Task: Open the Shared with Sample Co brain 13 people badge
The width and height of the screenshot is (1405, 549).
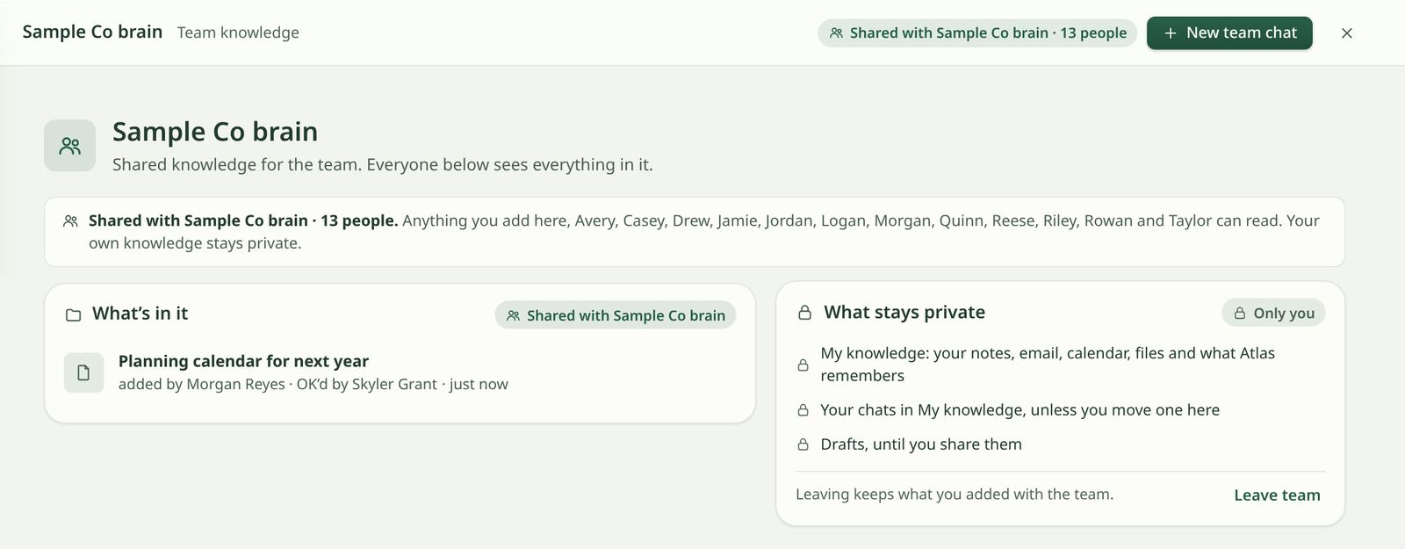Action: 977,33
